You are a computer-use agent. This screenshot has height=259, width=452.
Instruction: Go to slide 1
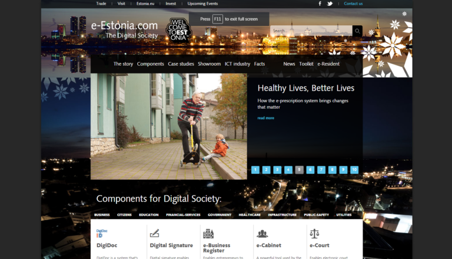coord(255,170)
